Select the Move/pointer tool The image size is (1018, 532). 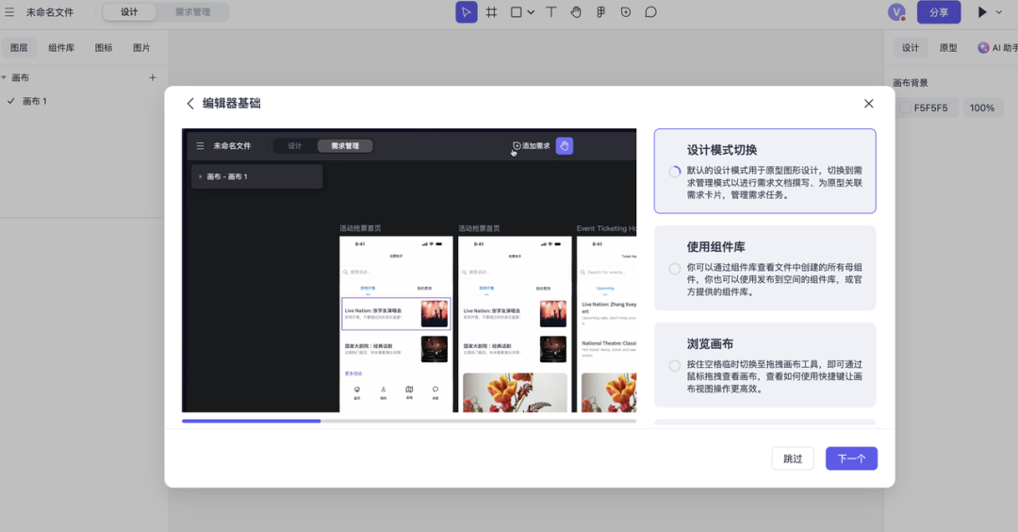[467, 11]
